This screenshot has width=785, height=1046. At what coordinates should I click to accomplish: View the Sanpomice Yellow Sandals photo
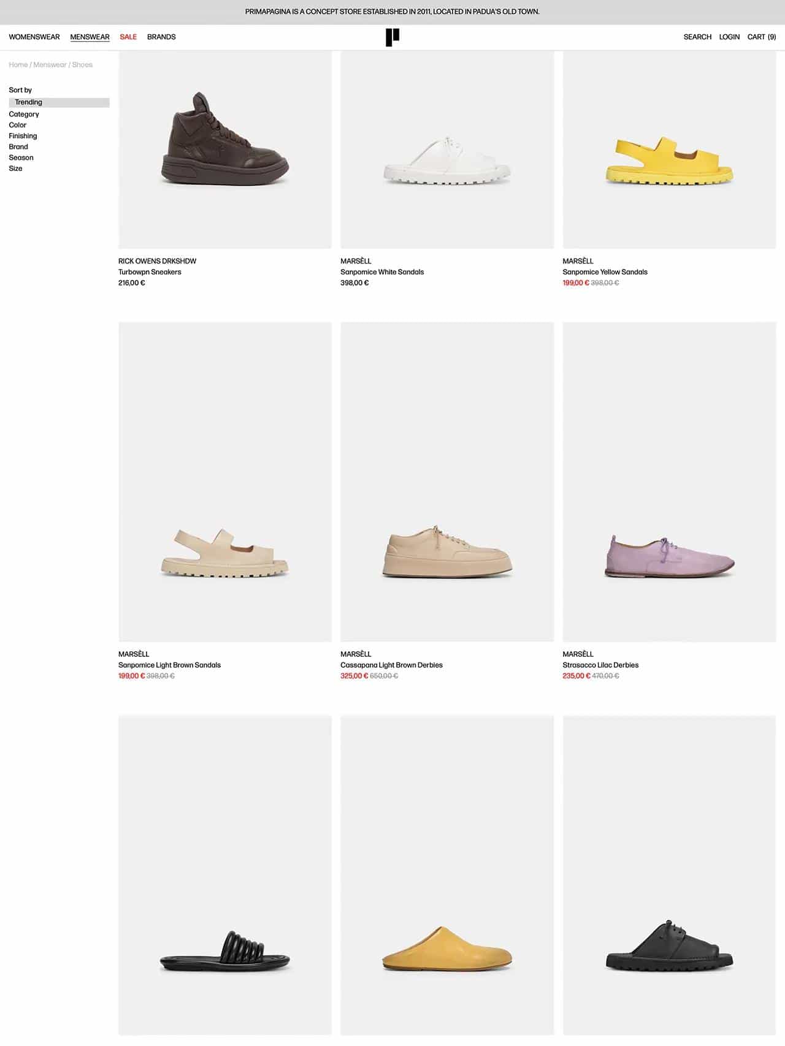coord(669,150)
